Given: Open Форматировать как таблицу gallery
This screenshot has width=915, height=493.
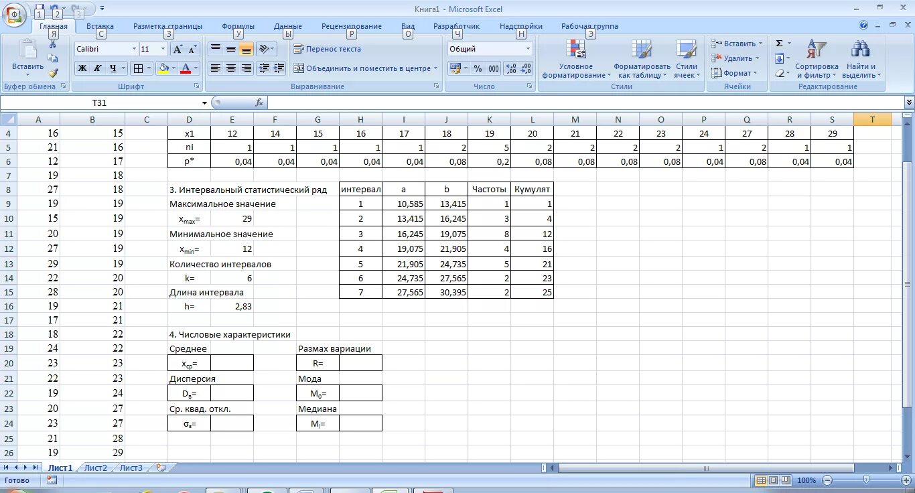Looking at the screenshot, I should coord(642,59).
